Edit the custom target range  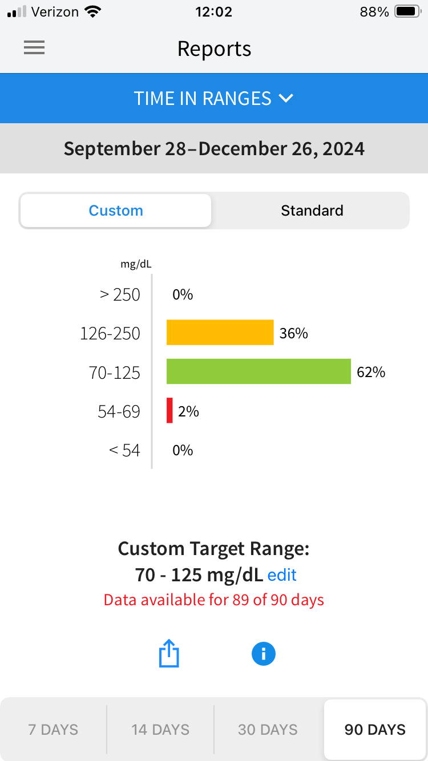click(282, 574)
